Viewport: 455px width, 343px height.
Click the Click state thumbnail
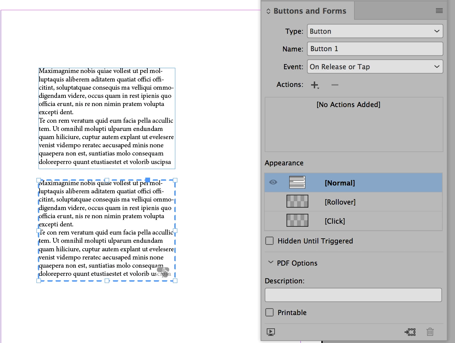tap(297, 220)
